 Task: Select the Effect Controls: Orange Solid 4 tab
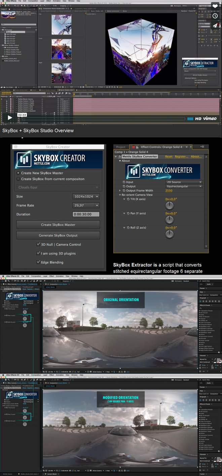161,147
